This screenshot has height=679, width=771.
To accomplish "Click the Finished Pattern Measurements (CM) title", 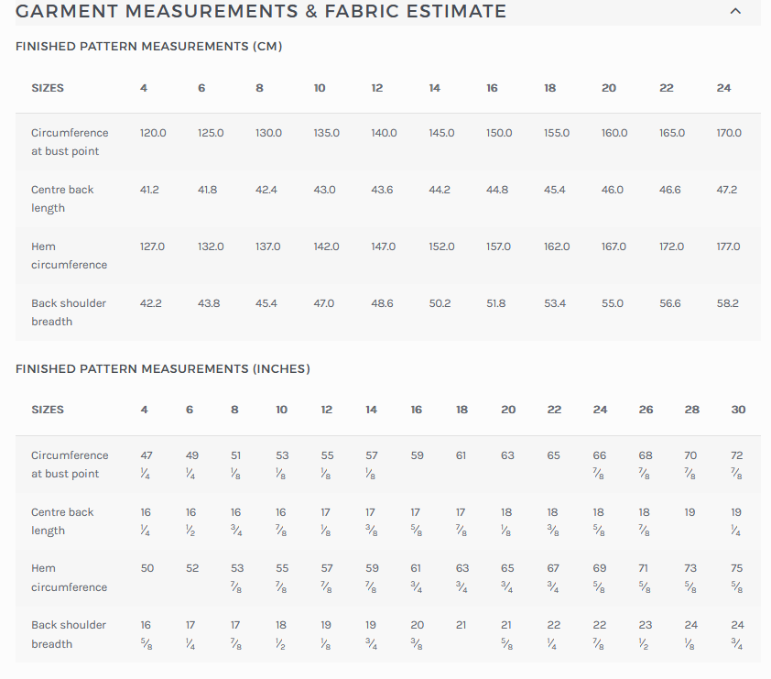I will [148, 46].
